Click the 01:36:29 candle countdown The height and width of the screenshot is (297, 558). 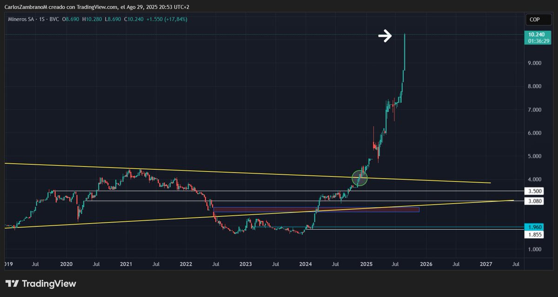point(538,40)
